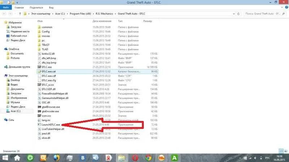Select the TLAD folder icon

(39, 49)
